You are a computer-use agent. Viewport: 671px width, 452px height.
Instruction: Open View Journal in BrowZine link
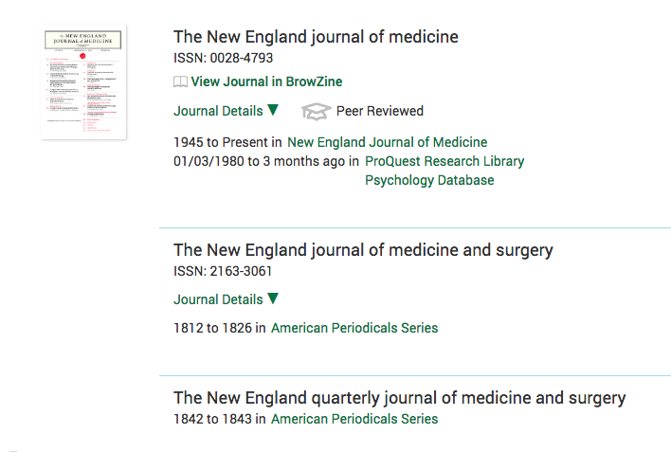(x=266, y=82)
